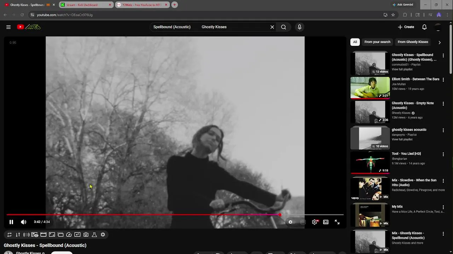Image resolution: width=453 pixels, height=254 pixels.
Task: Open options for Slowdive mix
Action: [443, 181]
